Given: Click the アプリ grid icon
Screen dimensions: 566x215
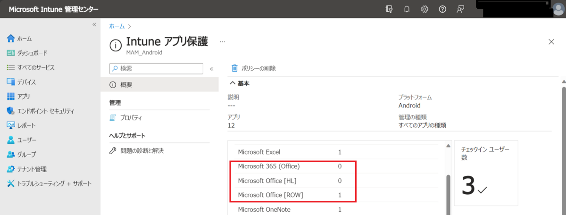Looking at the screenshot, I should pos(11,97).
